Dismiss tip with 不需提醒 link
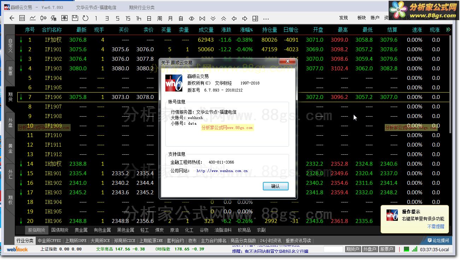Screen dimensions: 460x260 [x=436, y=227]
